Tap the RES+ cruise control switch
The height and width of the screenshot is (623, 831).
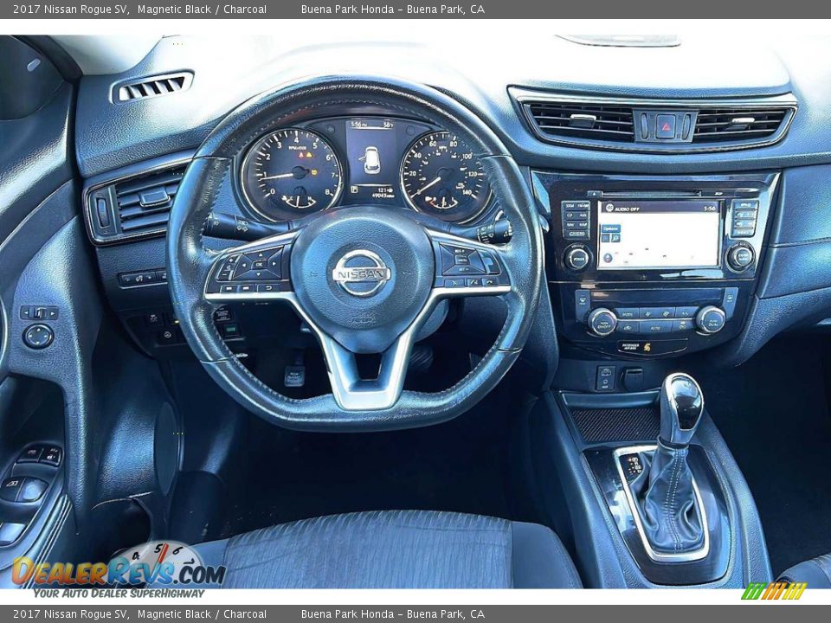[459, 251]
